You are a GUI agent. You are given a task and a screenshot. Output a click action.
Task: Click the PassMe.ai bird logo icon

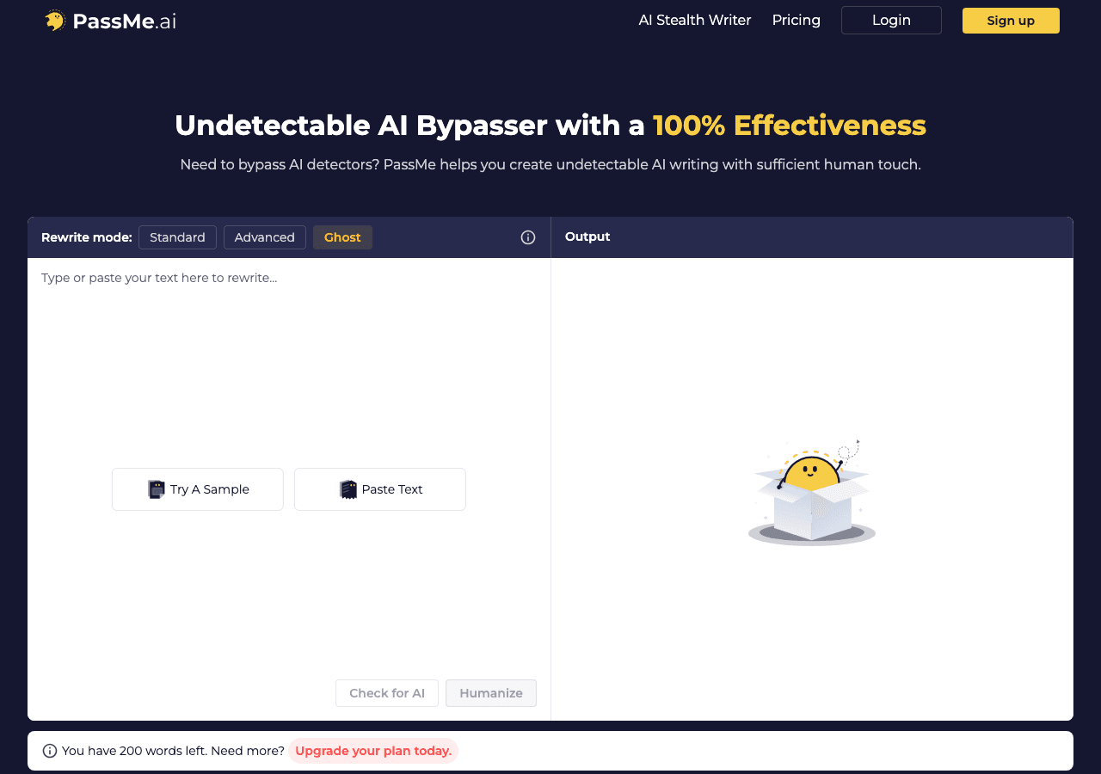(x=55, y=21)
